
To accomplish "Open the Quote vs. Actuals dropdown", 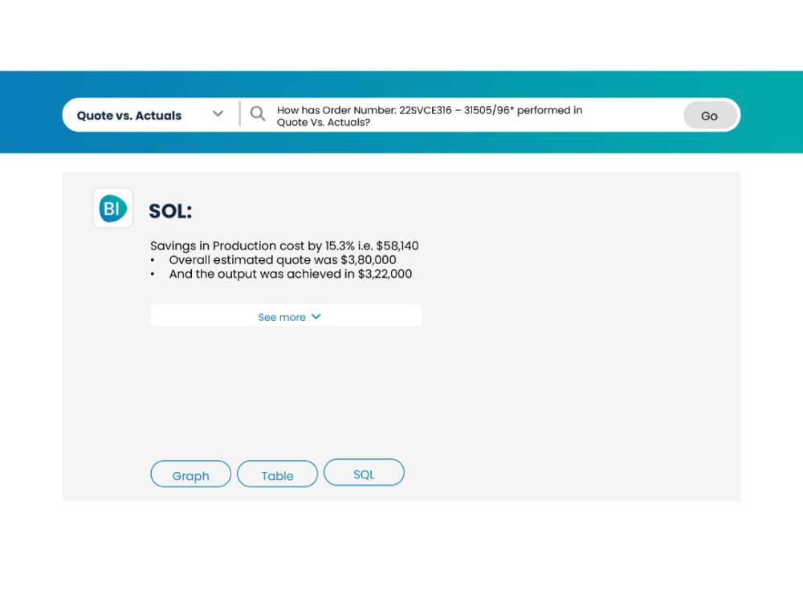I will tap(150, 115).
